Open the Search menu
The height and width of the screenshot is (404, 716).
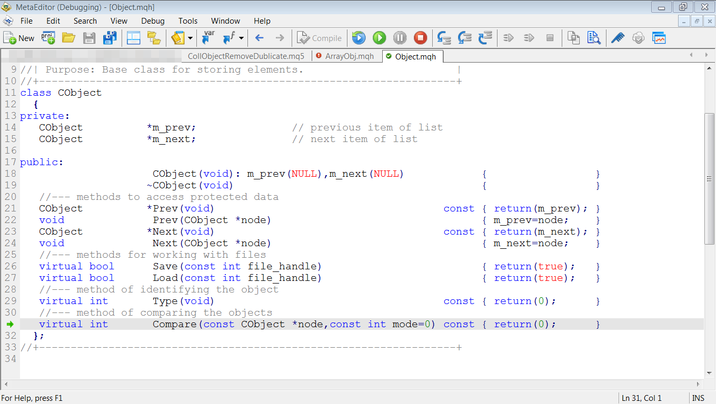pyautogui.click(x=85, y=21)
